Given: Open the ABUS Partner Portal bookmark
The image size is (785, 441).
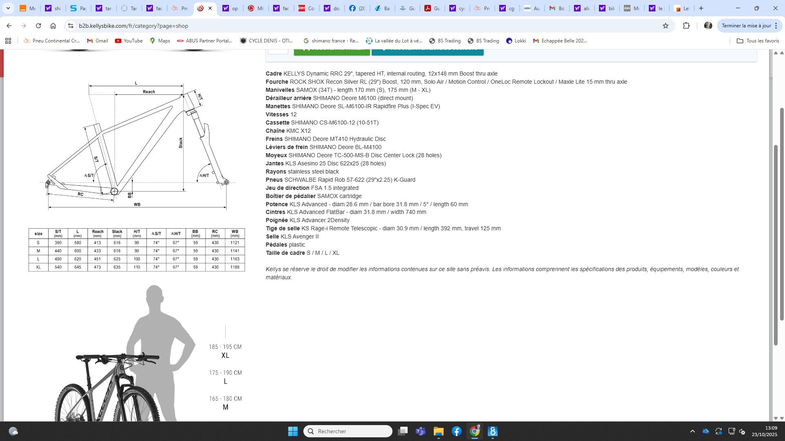Looking at the screenshot, I should tap(204, 41).
